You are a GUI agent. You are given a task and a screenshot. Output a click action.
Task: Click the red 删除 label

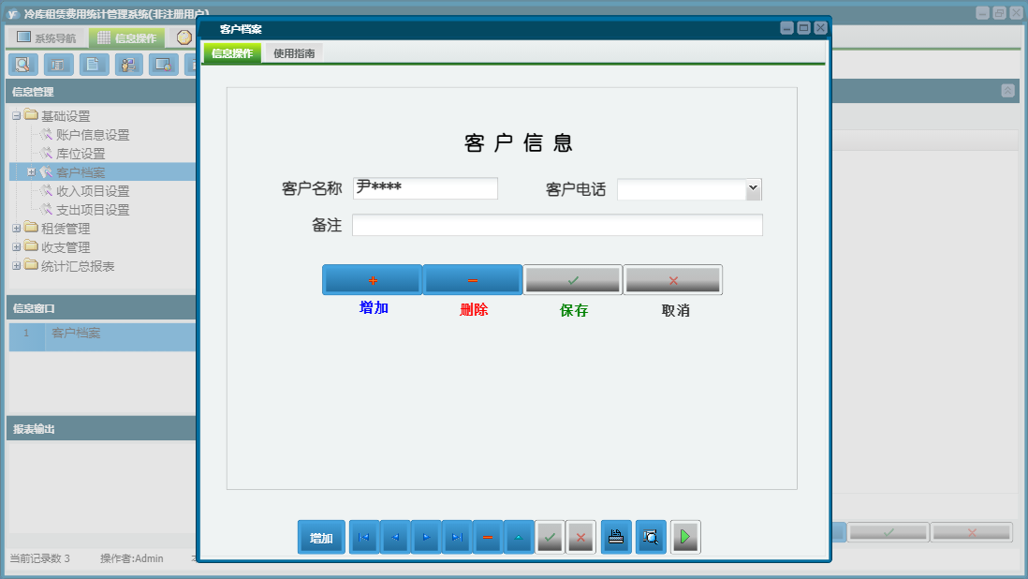pos(474,309)
